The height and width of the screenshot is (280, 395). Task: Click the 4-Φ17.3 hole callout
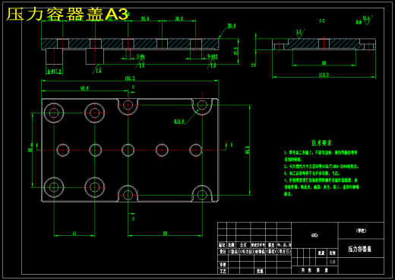pos(54,72)
